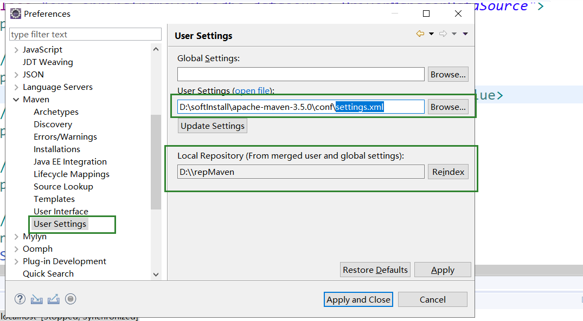Collapse the Maven tree node
This screenshot has height=321, width=583.
pos(16,100)
